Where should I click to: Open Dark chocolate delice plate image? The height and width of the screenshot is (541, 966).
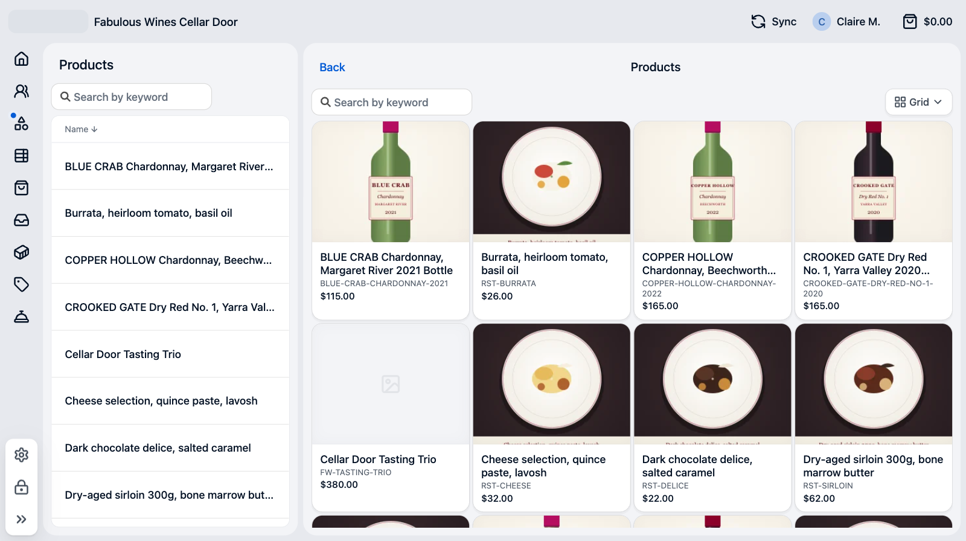pyautogui.click(x=712, y=384)
